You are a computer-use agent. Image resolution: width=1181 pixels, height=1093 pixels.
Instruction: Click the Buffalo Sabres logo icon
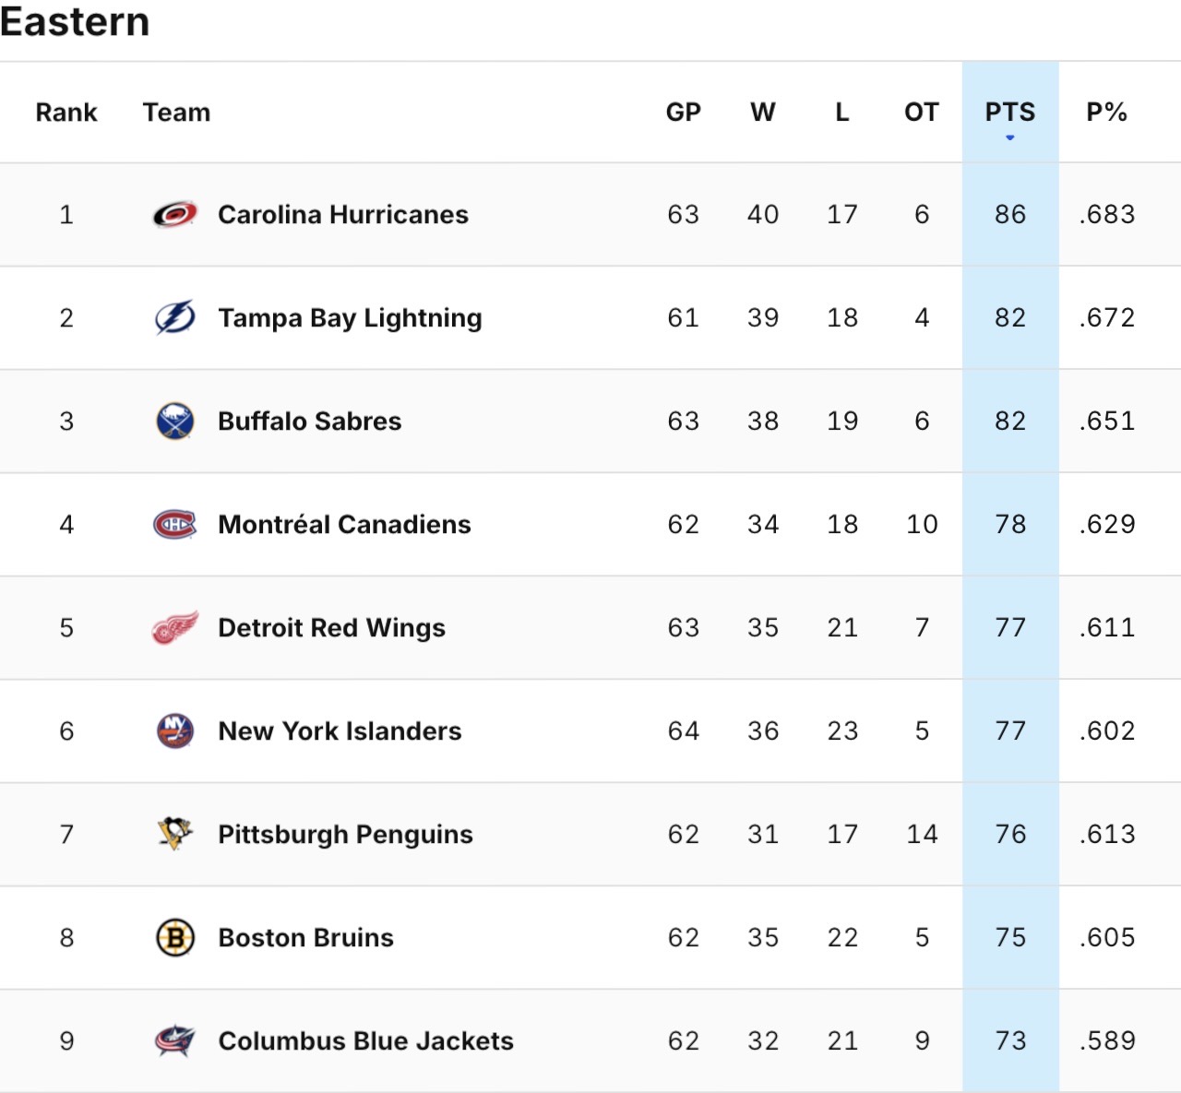coord(174,421)
